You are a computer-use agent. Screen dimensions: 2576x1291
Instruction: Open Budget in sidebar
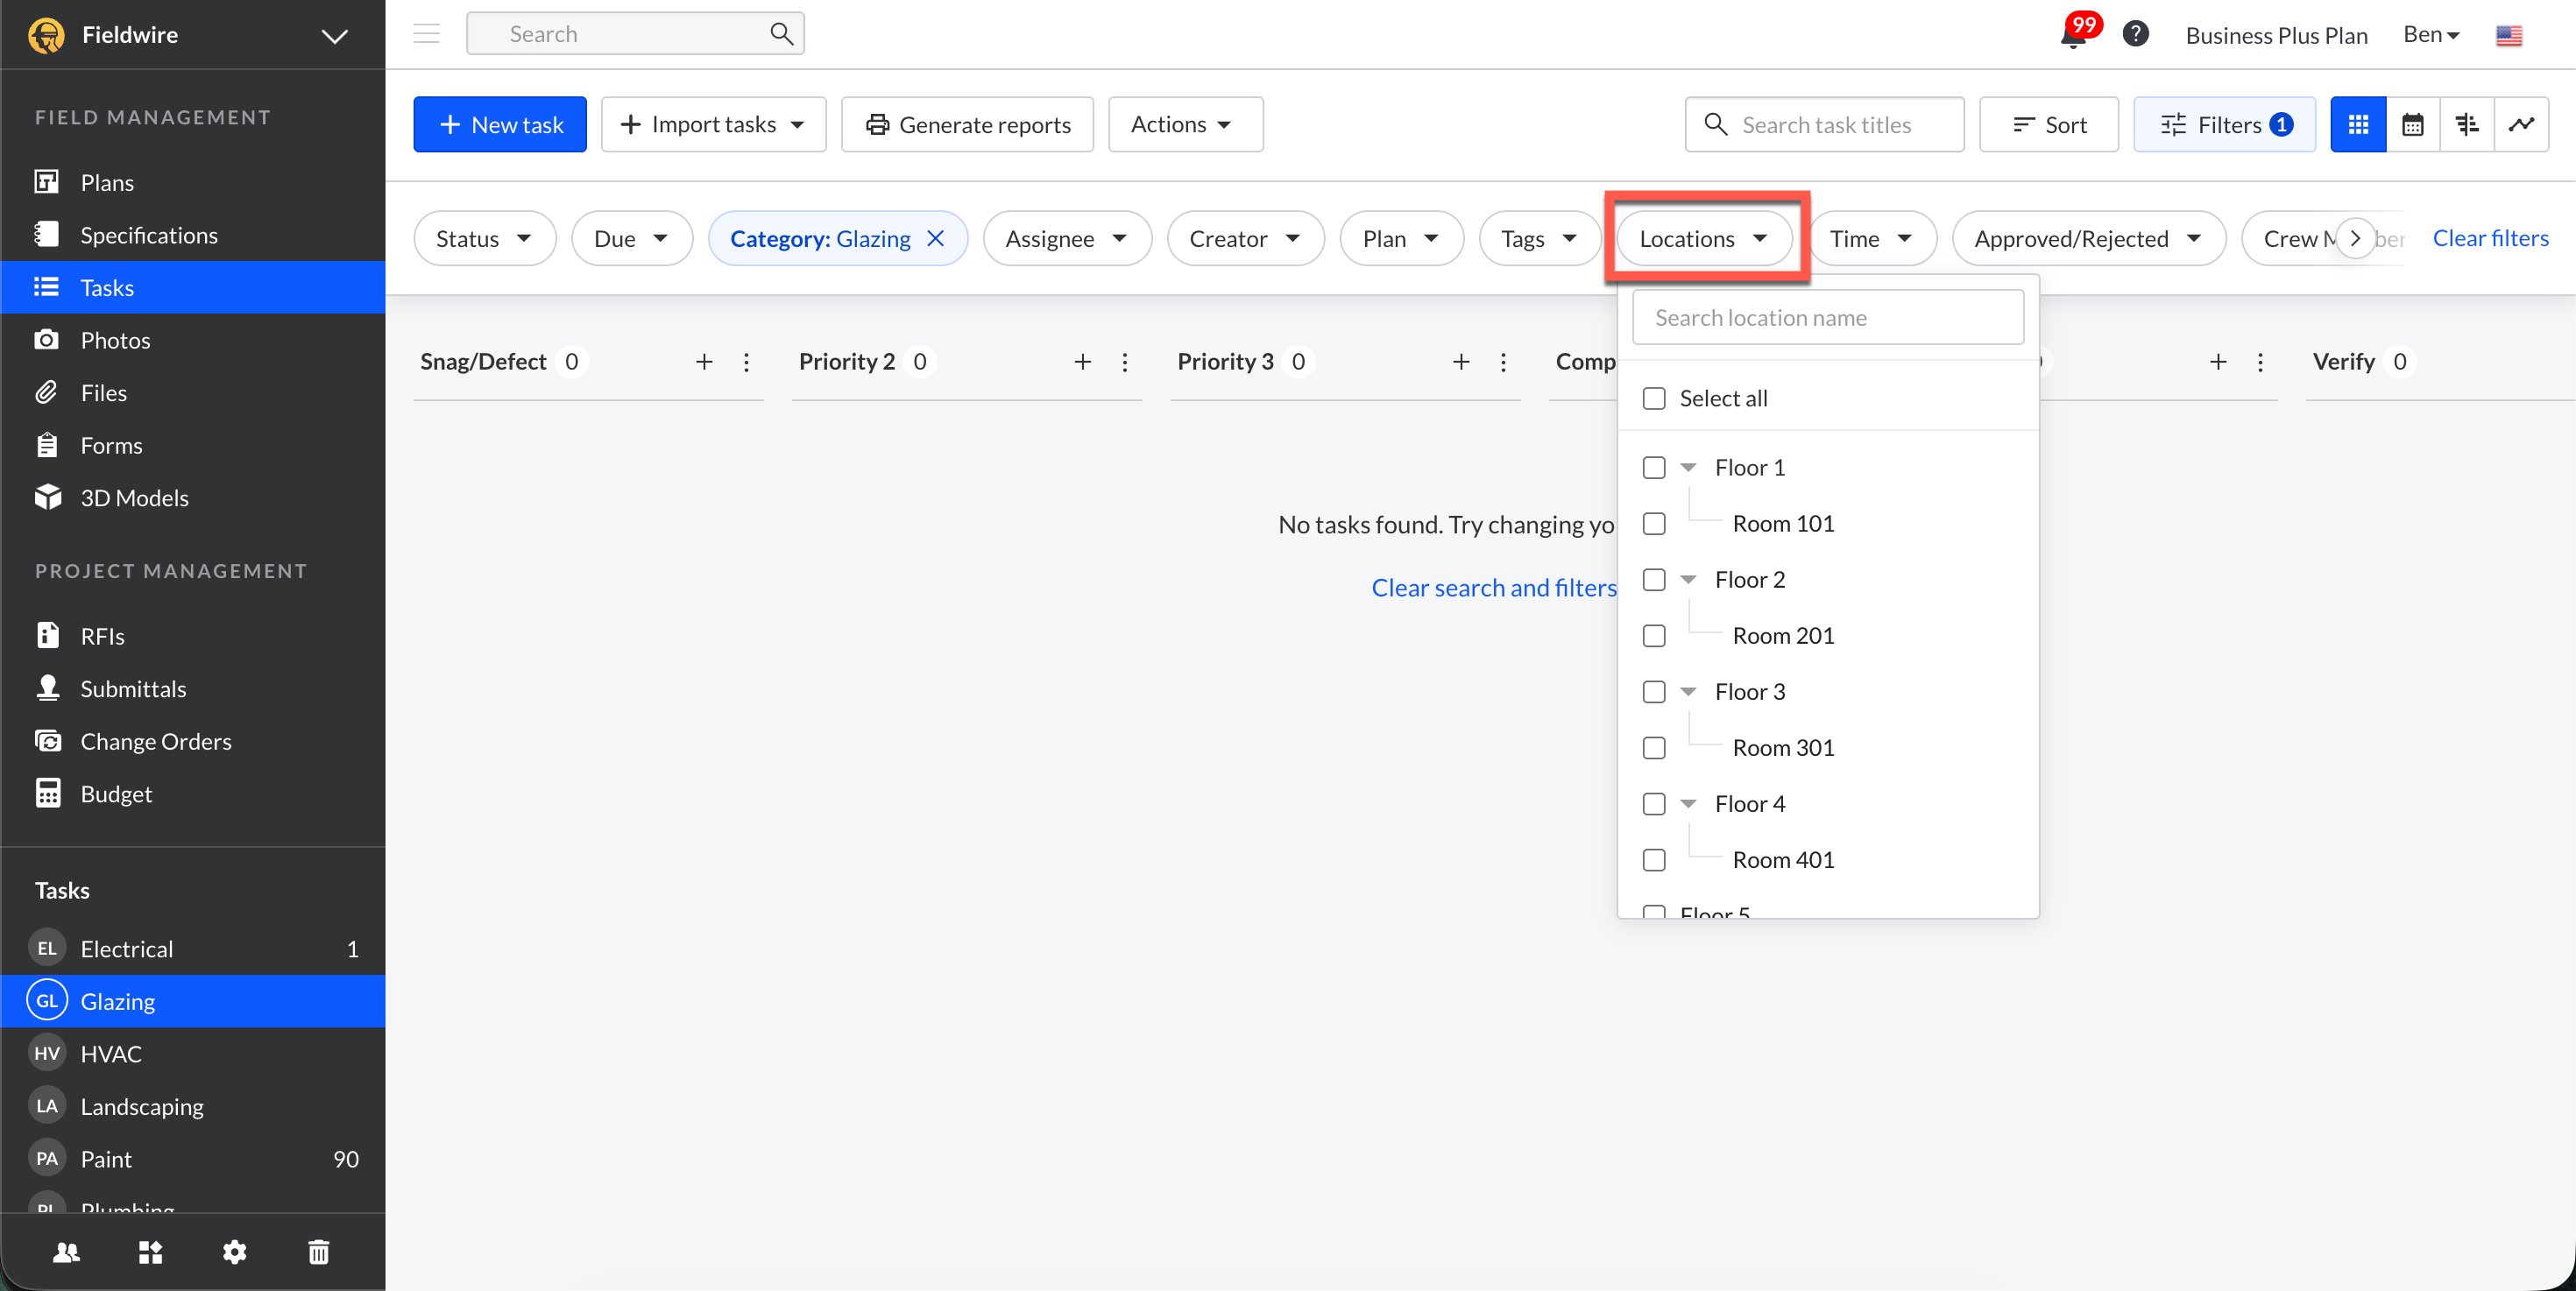pyautogui.click(x=193, y=794)
